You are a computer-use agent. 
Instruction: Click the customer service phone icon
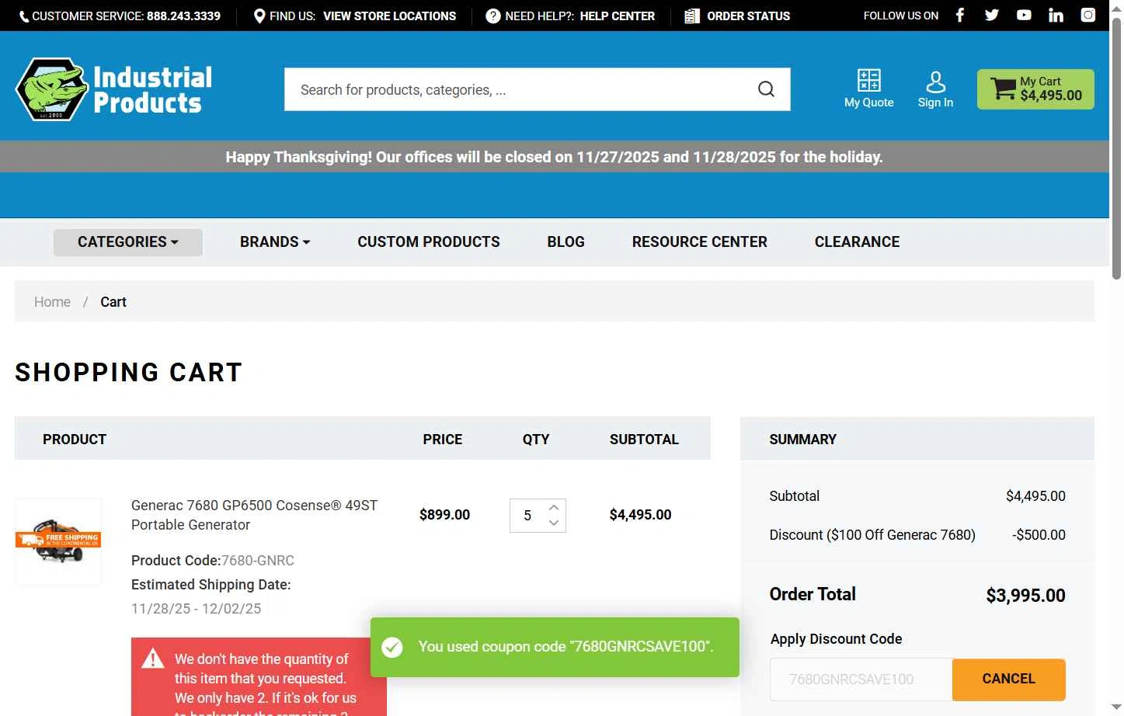pyautogui.click(x=24, y=16)
